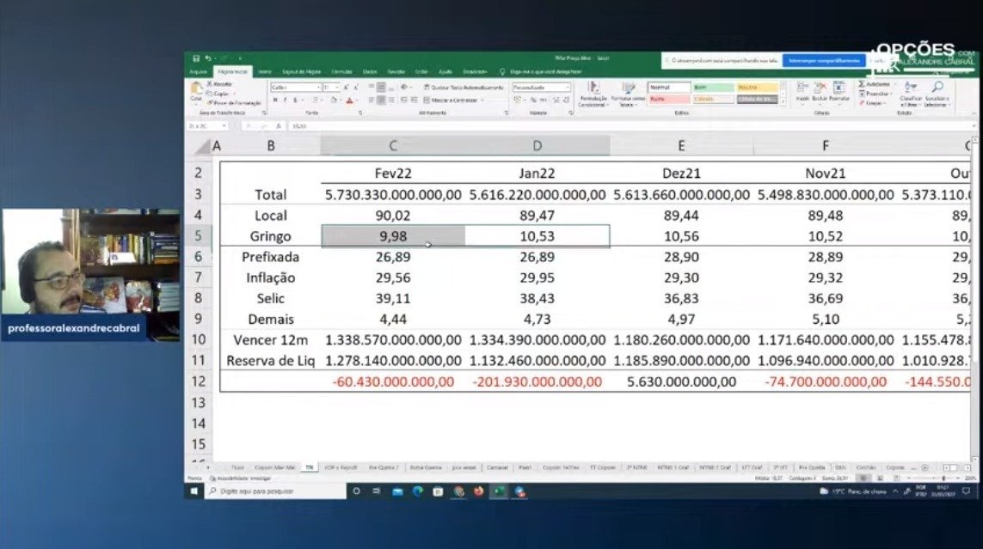Open the Windows Start menu
This screenshot has height=549, width=983.
click(x=194, y=491)
